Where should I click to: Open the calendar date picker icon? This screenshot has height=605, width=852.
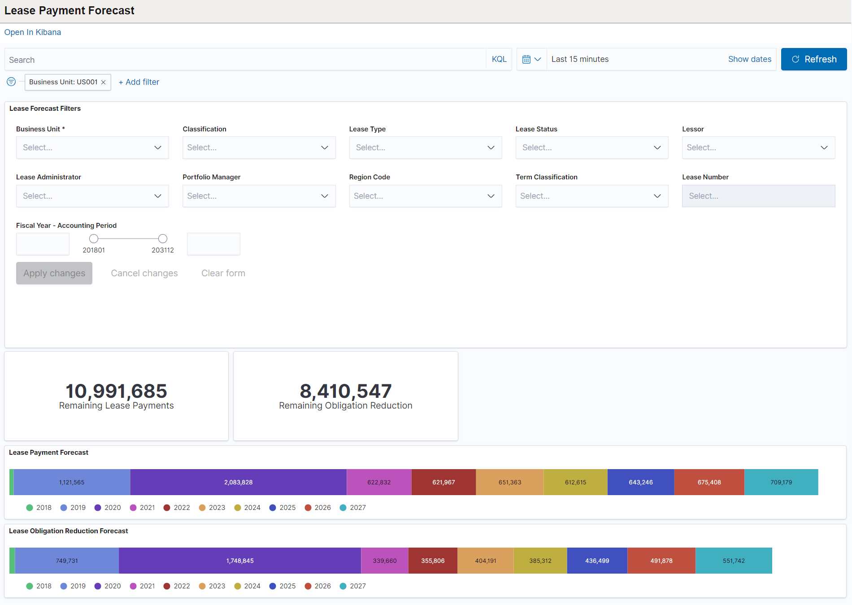tap(527, 59)
